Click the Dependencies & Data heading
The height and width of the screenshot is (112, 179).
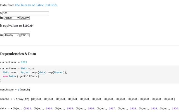pyautogui.click(x=18, y=54)
